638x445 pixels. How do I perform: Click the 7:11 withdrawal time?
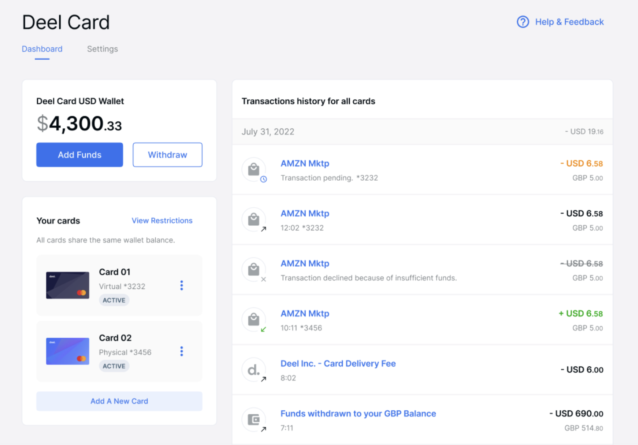(287, 428)
